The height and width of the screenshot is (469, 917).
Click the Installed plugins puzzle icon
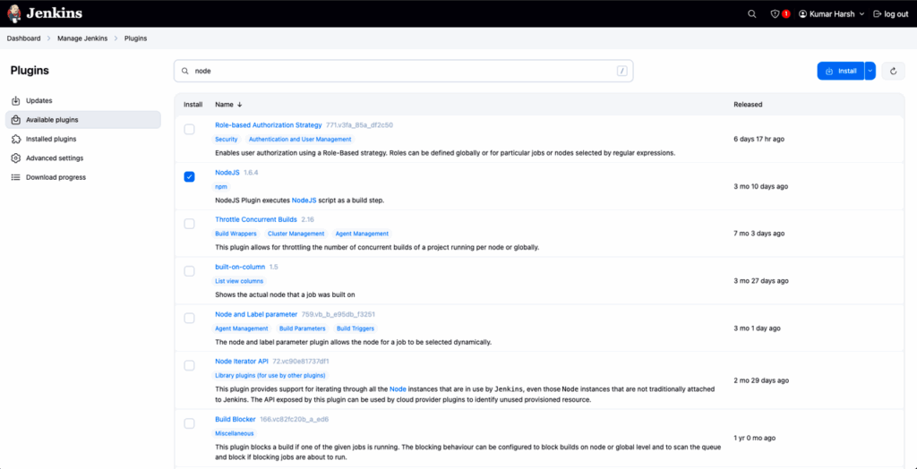(x=16, y=140)
